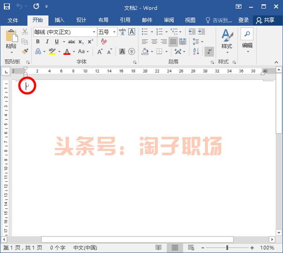Insert enclosed character (circled 字)
This screenshot has height=253, width=283.
(132, 51)
